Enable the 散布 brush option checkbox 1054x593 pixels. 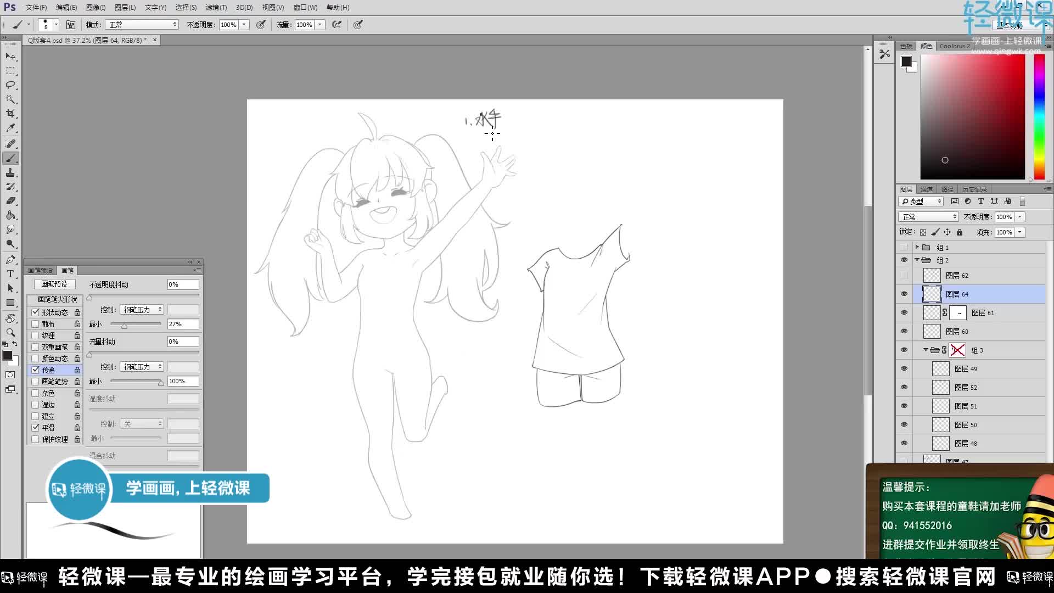(x=35, y=323)
